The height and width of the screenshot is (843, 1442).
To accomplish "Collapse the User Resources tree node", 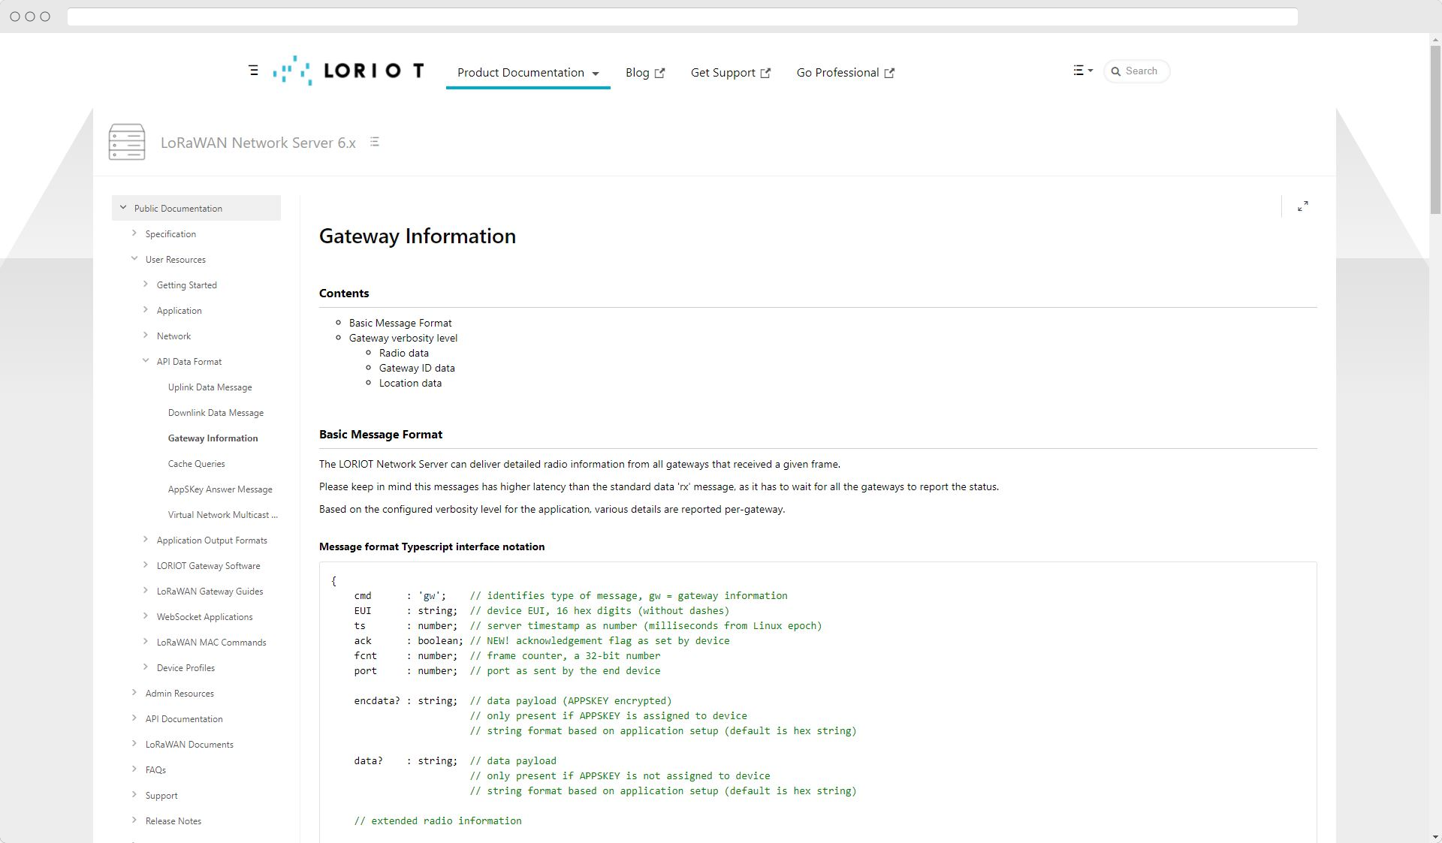I will coord(134,259).
